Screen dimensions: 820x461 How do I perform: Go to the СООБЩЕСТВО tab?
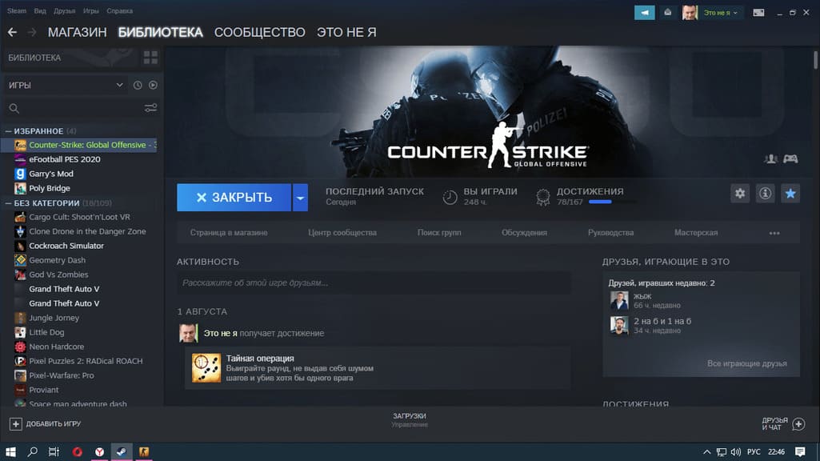click(x=260, y=33)
